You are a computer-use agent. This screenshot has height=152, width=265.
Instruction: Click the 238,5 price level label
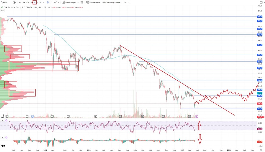pos(260,80)
